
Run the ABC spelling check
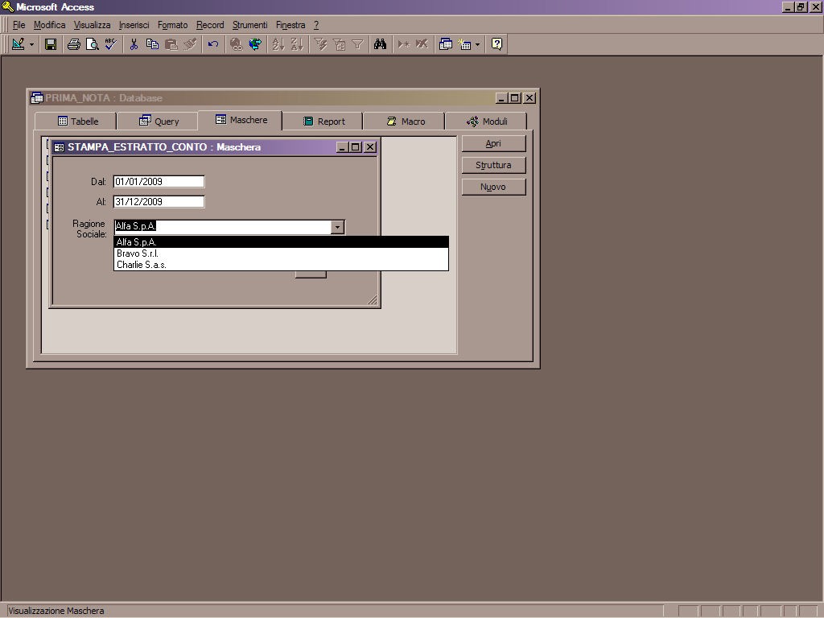point(111,44)
